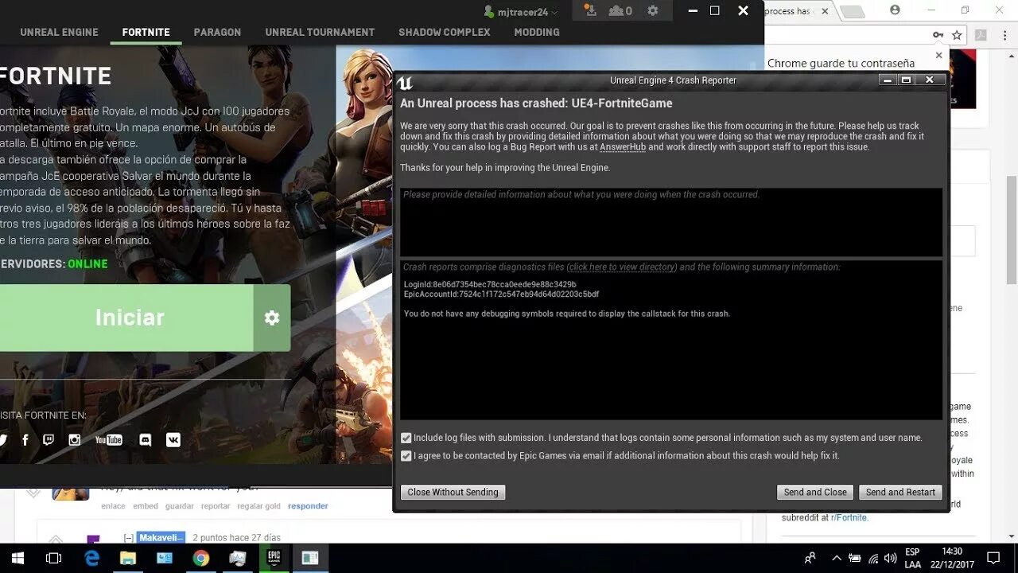Click the crash description text field
Viewport: 1018px width, 573px height.
[x=671, y=222]
